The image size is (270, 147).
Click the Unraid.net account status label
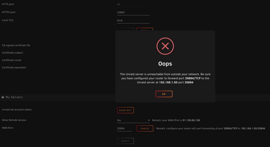[x=17, y=109]
